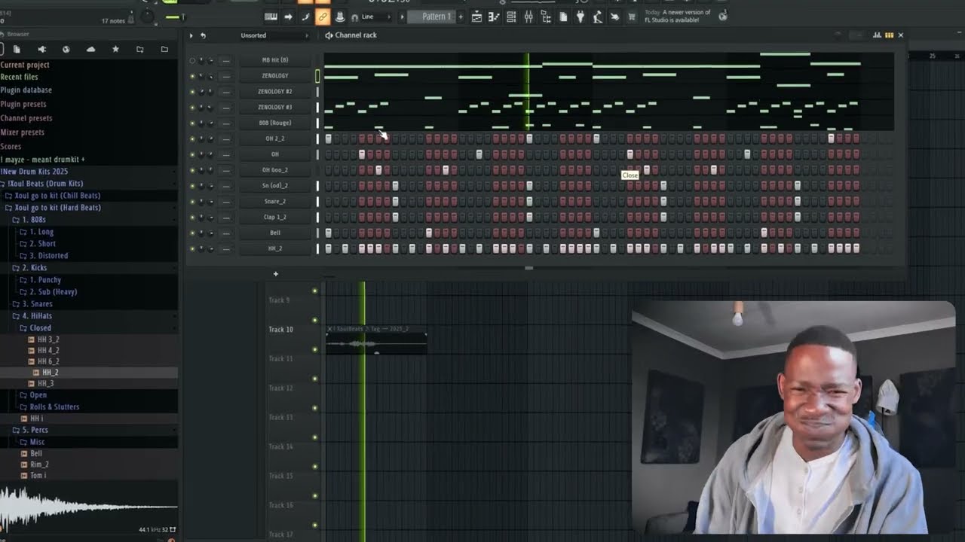Click the speaker sounds icon in Browser
The image size is (965, 542).
click(41, 49)
